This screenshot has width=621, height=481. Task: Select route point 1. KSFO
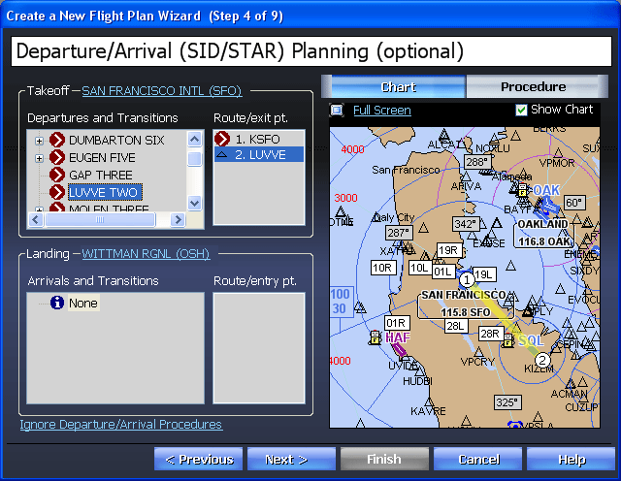click(259, 139)
